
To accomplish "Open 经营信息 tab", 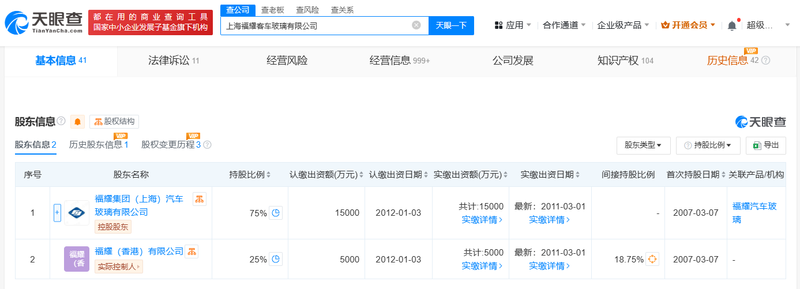I will [x=400, y=61].
